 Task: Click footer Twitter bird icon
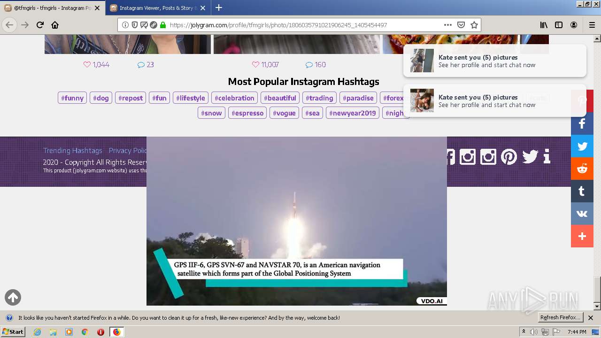click(530, 156)
